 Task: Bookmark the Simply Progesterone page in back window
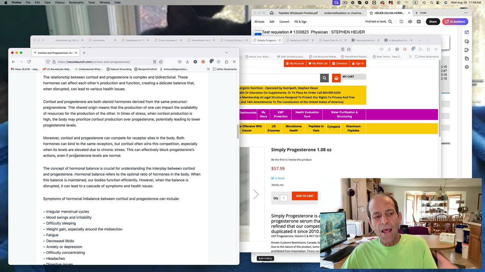349,49
